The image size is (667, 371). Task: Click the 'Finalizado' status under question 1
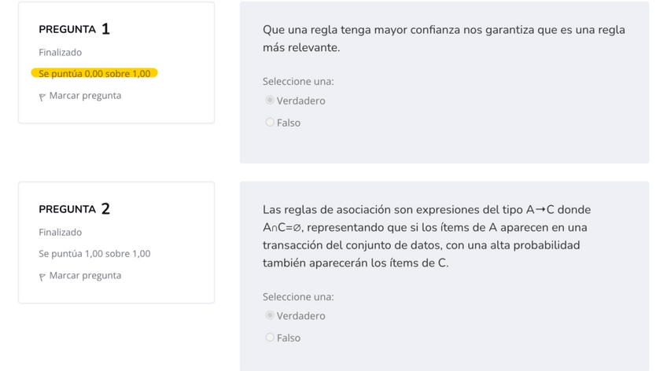pyautogui.click(x=60, y=53)
